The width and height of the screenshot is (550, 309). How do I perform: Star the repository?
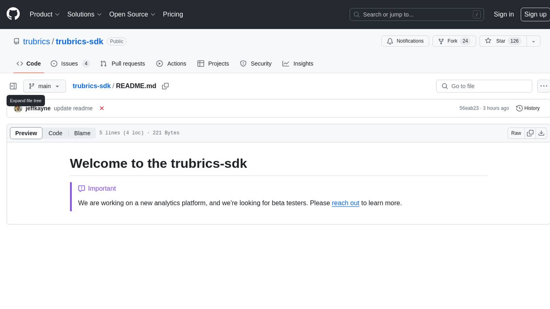click(503, 41)
